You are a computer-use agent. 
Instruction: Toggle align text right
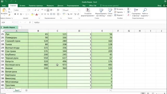pos(48,14)
